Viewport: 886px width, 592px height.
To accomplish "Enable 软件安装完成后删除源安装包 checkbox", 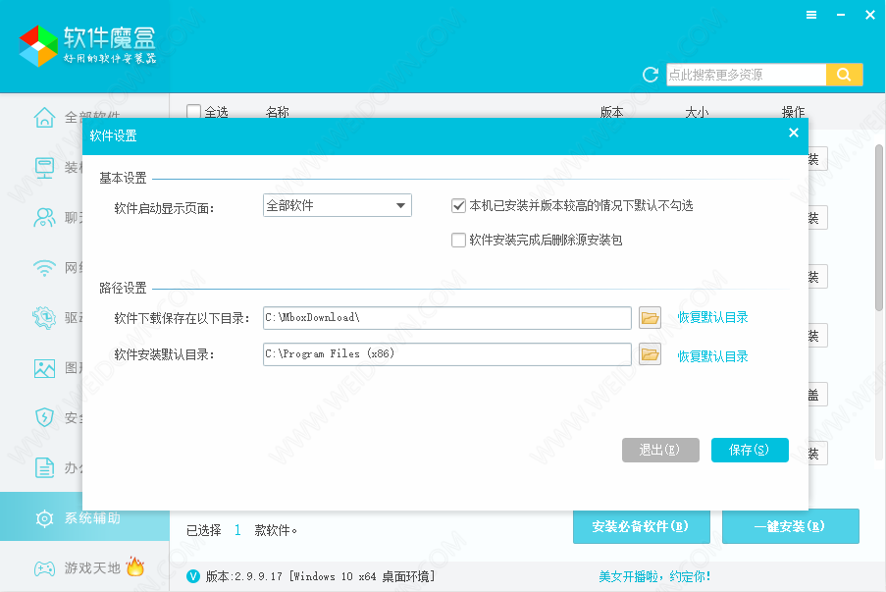I will coord(458,240).
